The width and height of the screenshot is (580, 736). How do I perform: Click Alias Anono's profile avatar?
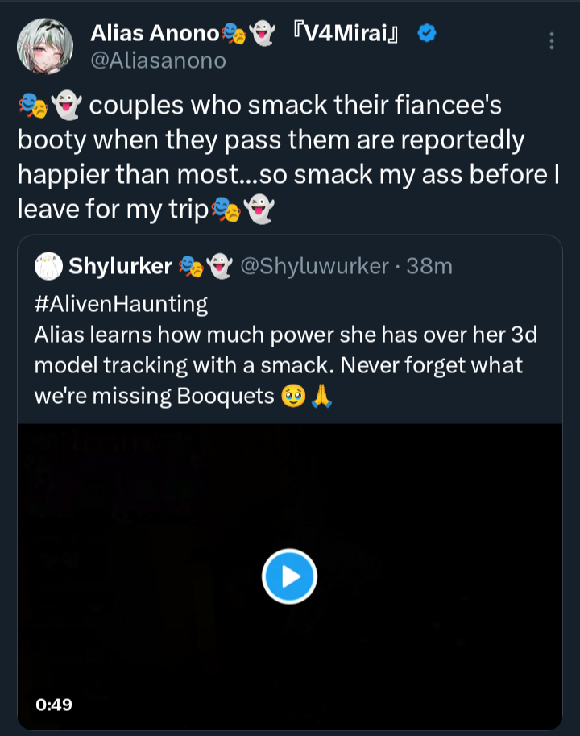(x=45, y=46)
